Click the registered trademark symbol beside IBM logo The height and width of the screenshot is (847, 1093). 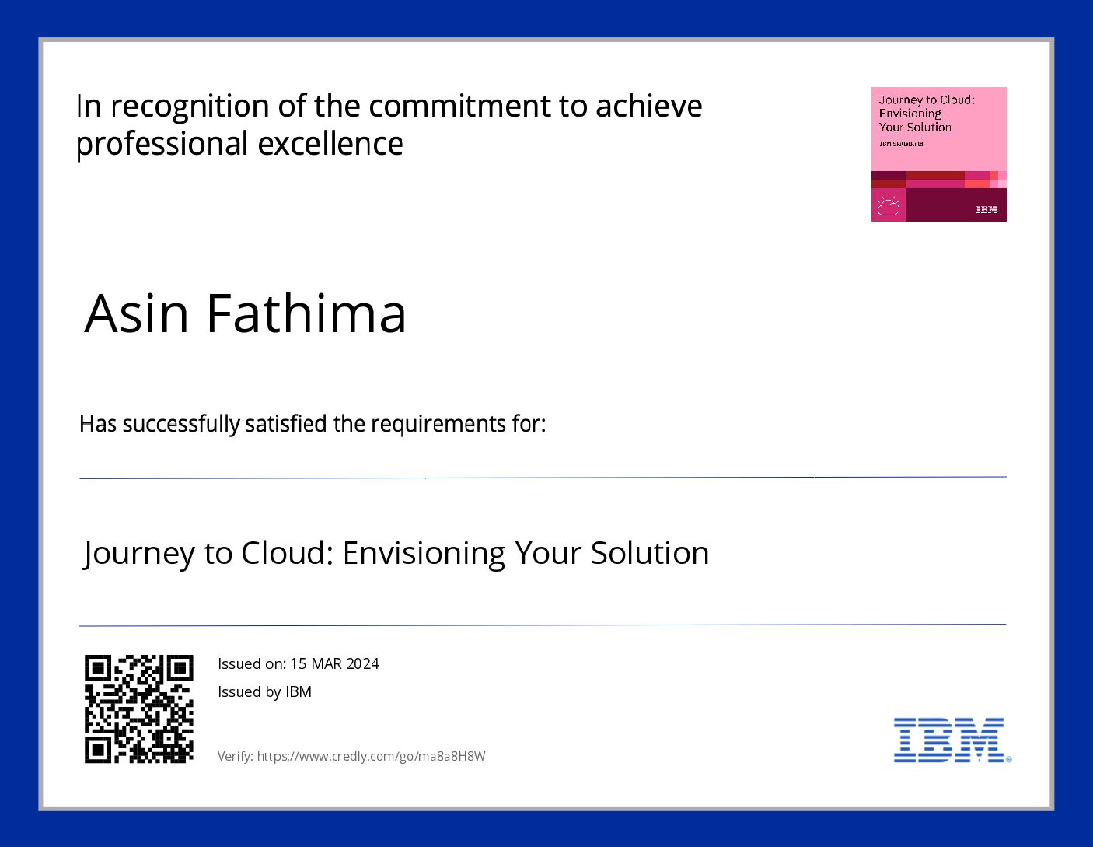[x=1009, y=759]
